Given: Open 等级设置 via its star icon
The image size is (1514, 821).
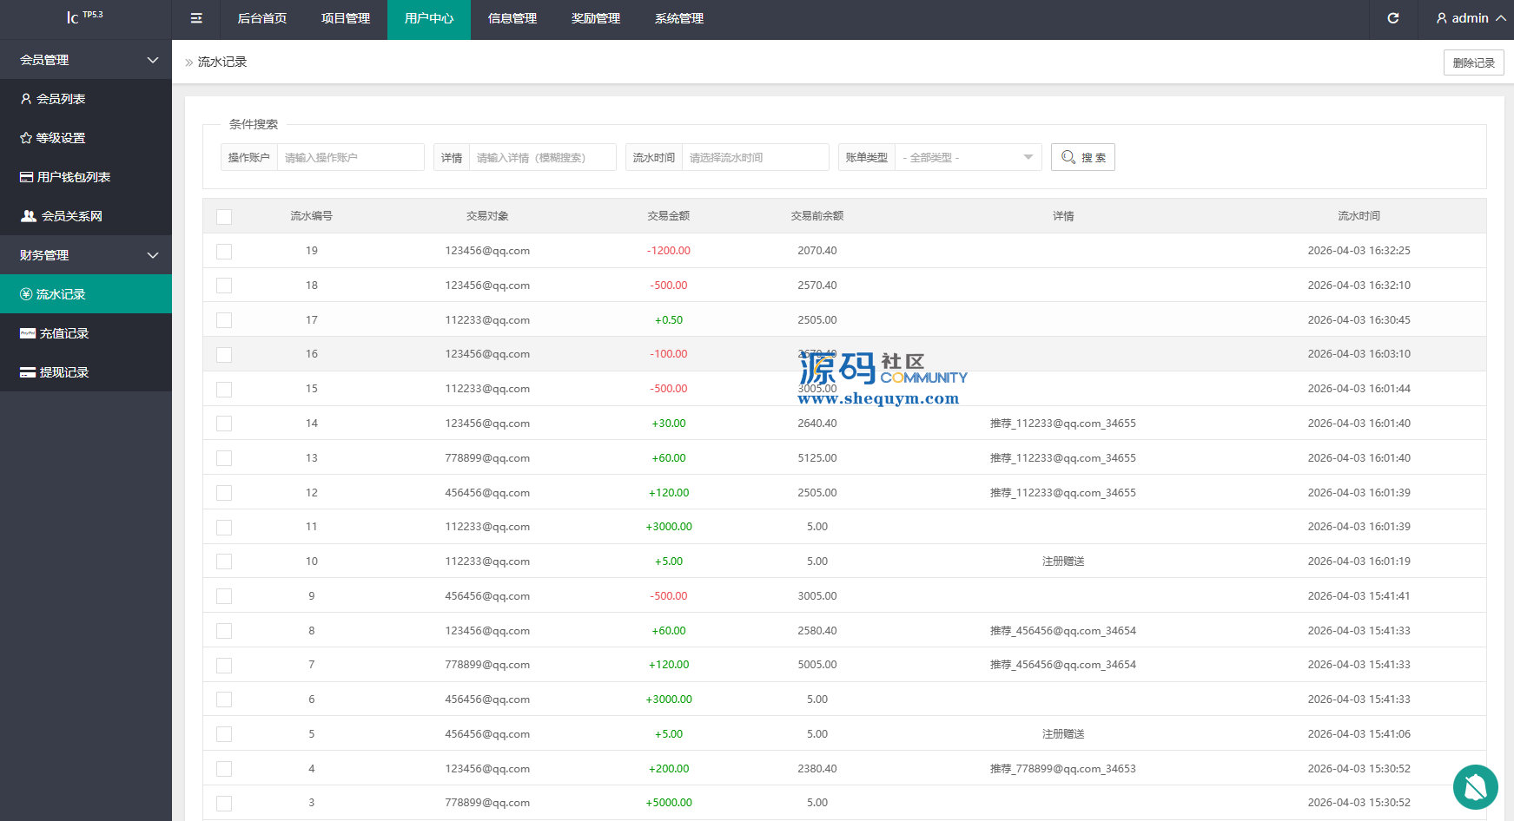Looking at the screenshot, I should point(26,138).
